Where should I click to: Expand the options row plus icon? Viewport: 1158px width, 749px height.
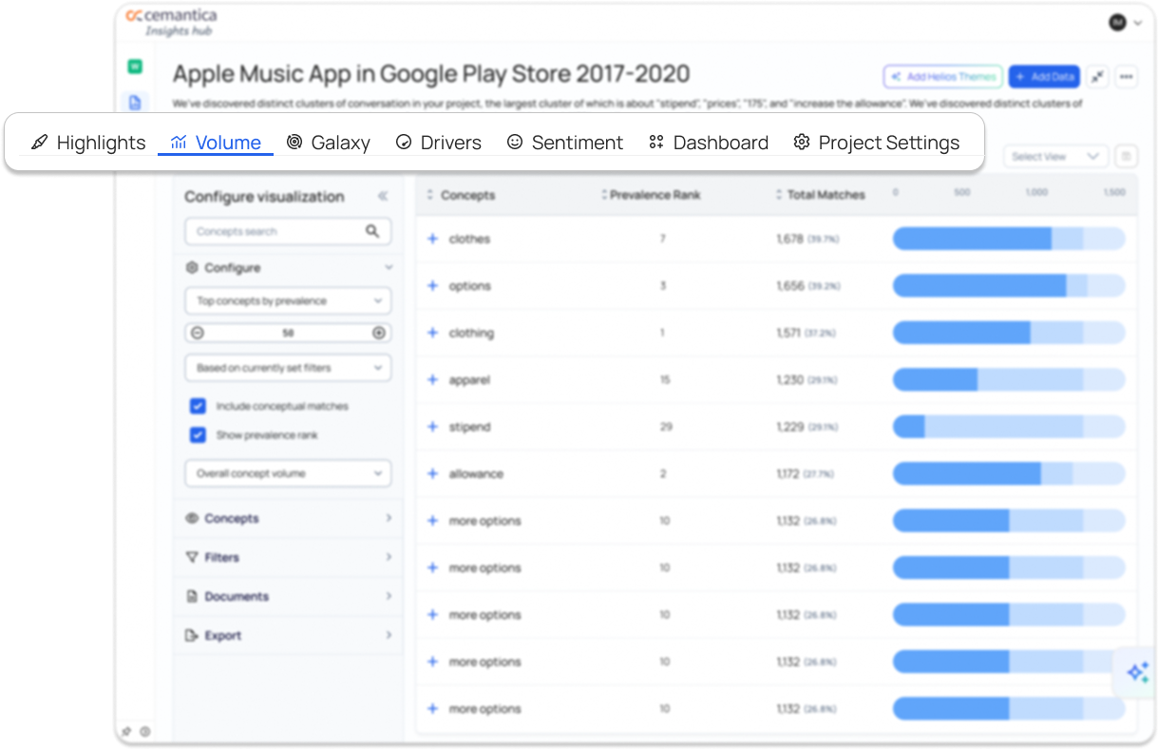pyautogui.click(x=432, y=285)
